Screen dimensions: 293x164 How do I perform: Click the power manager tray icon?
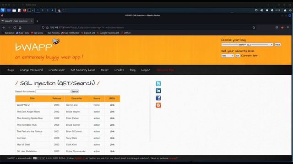(x=272, y=10)
